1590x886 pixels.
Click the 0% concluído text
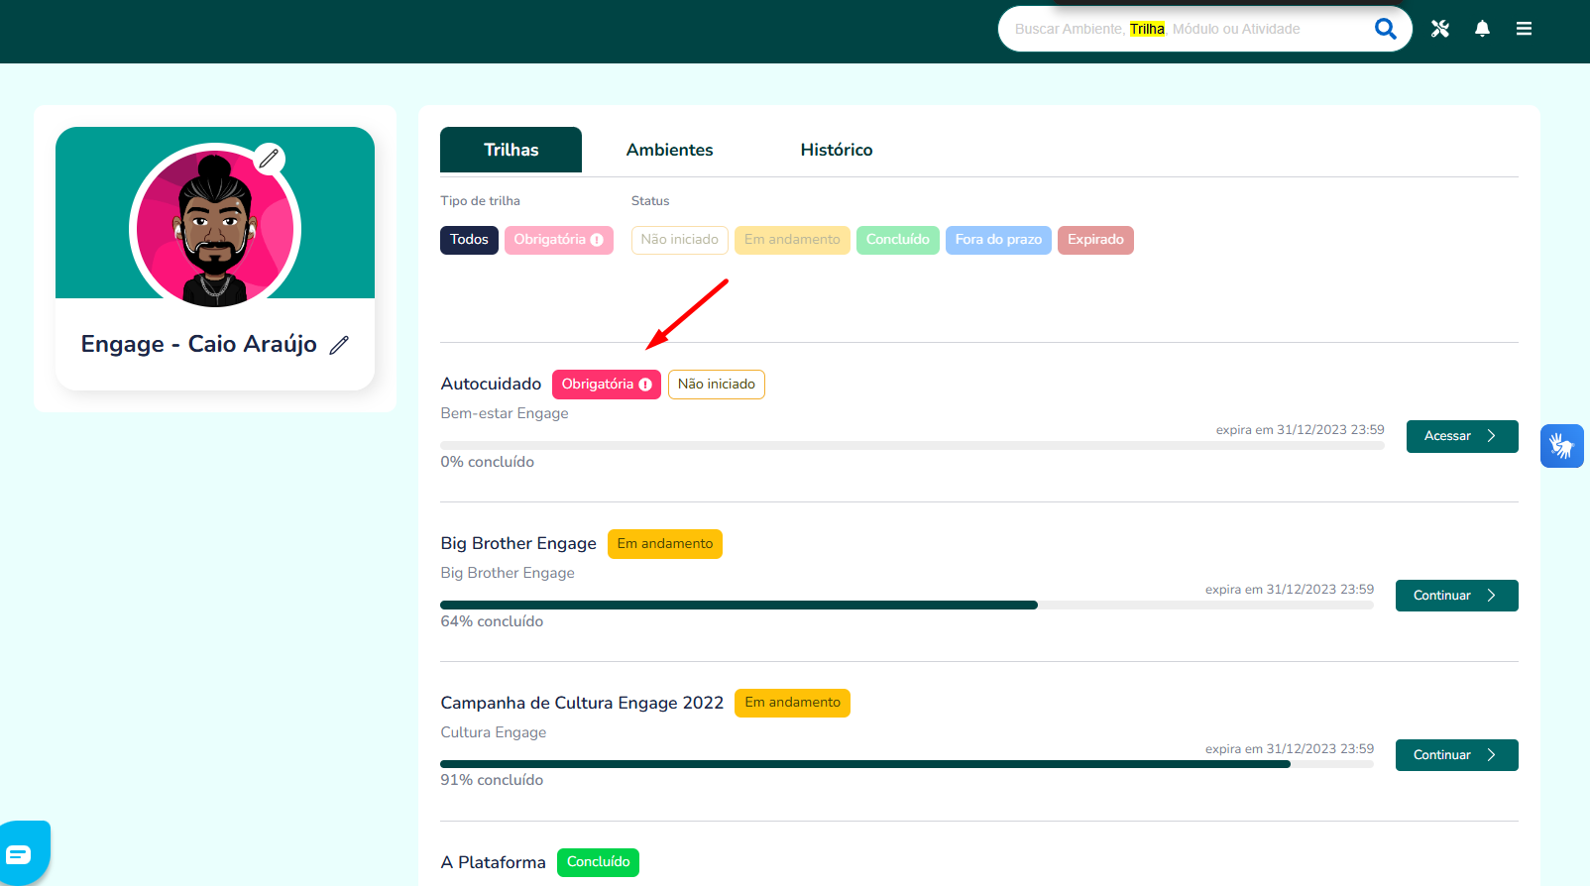coord(488,462)
